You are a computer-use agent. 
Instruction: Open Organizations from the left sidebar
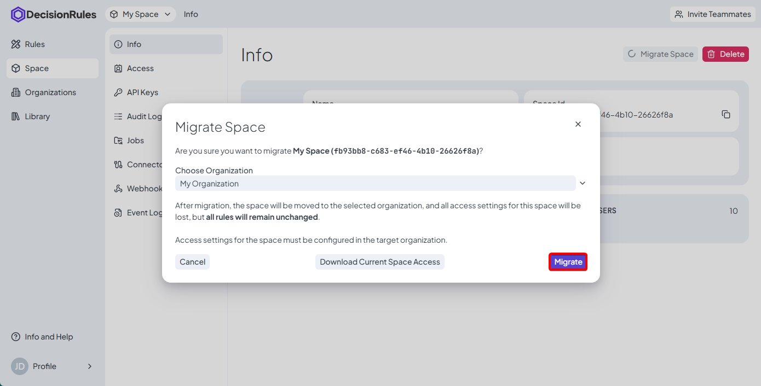50,92
